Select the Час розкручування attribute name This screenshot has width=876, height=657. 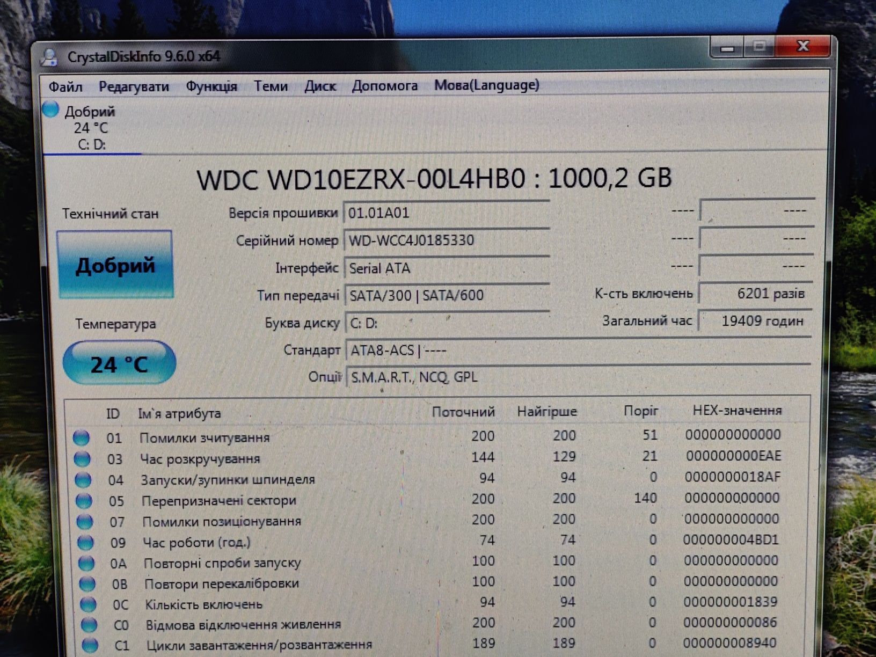(200, 459)
